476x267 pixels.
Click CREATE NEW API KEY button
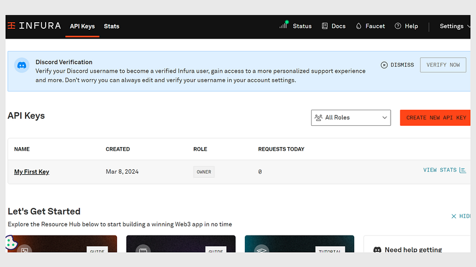point(435,118)
